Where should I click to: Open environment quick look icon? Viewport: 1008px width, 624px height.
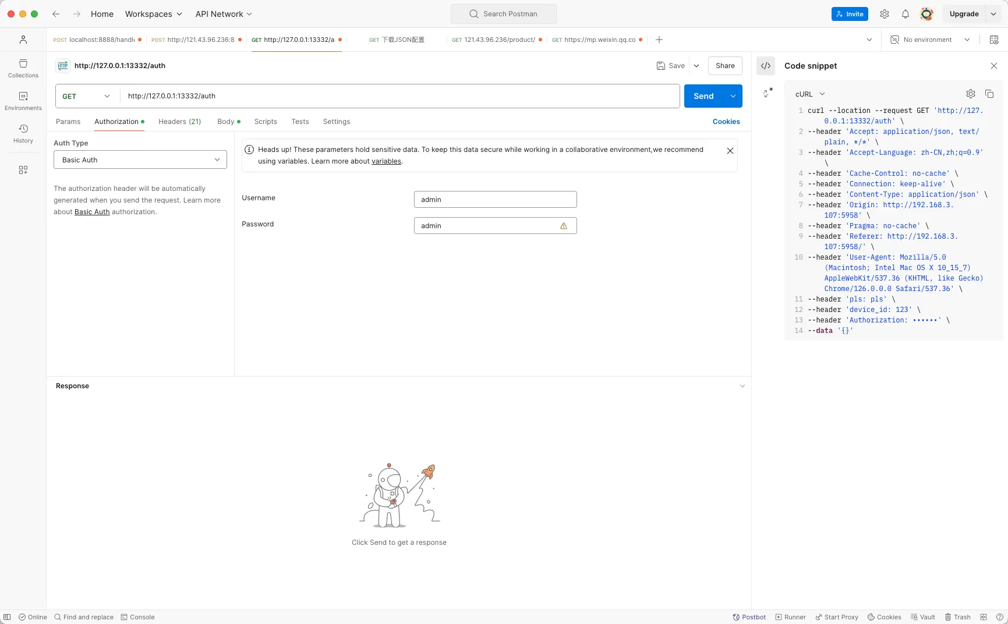click(994, 40)
